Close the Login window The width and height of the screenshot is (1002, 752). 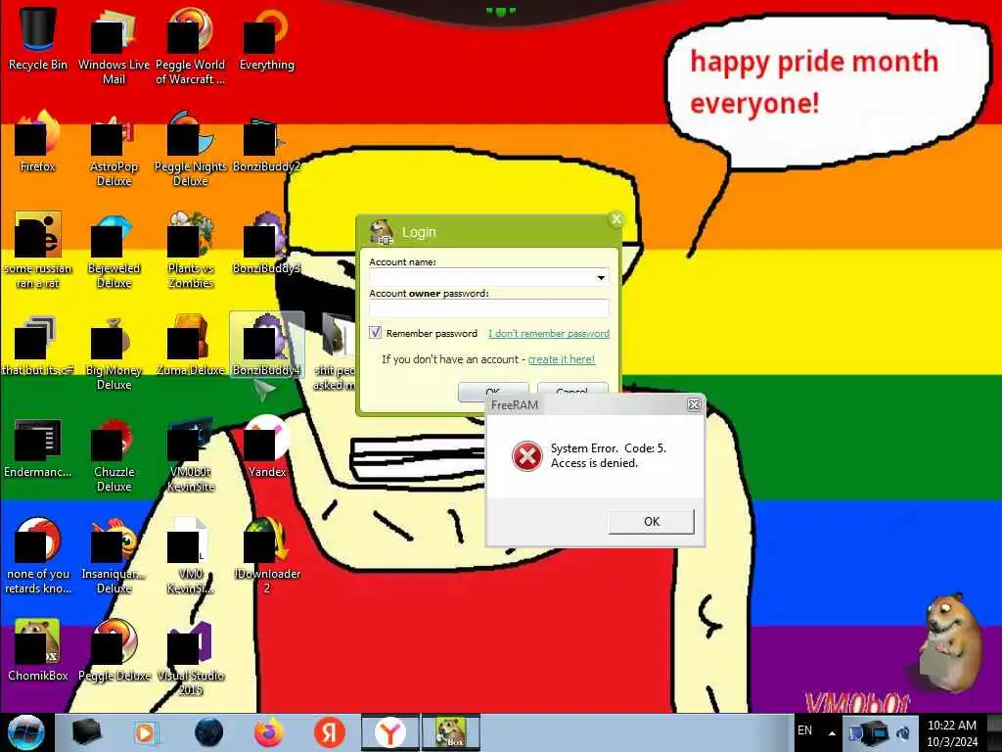[x=616, y=219]
